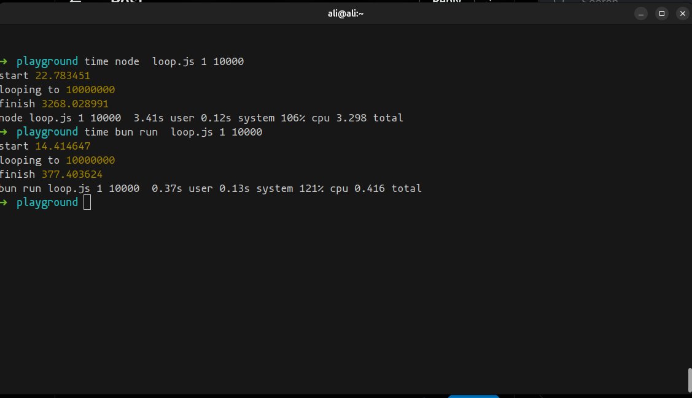Click the bun start value 14.414647
Image resolution: width=692 pixels, height=398 pixels.
pos(63,146)
